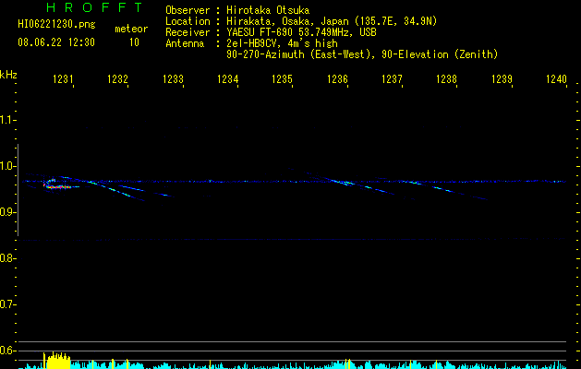The width and height of the screenshot is (581, 369).
Task: Click the Antenna 2el-HB9CV line
Action: tap(251, 43)
